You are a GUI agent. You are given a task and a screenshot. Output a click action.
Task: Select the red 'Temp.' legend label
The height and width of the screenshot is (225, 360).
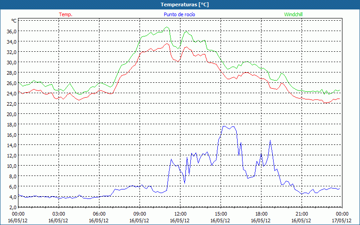pyautogui.click(x=66, y=14)
